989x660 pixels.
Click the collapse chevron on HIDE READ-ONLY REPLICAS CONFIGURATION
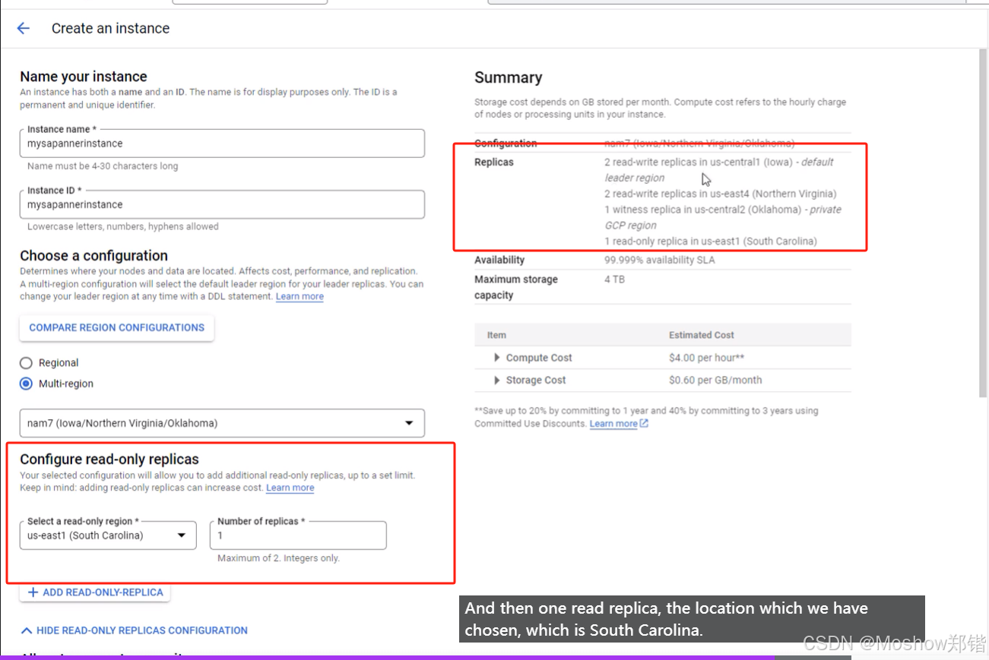coord(26,630)
